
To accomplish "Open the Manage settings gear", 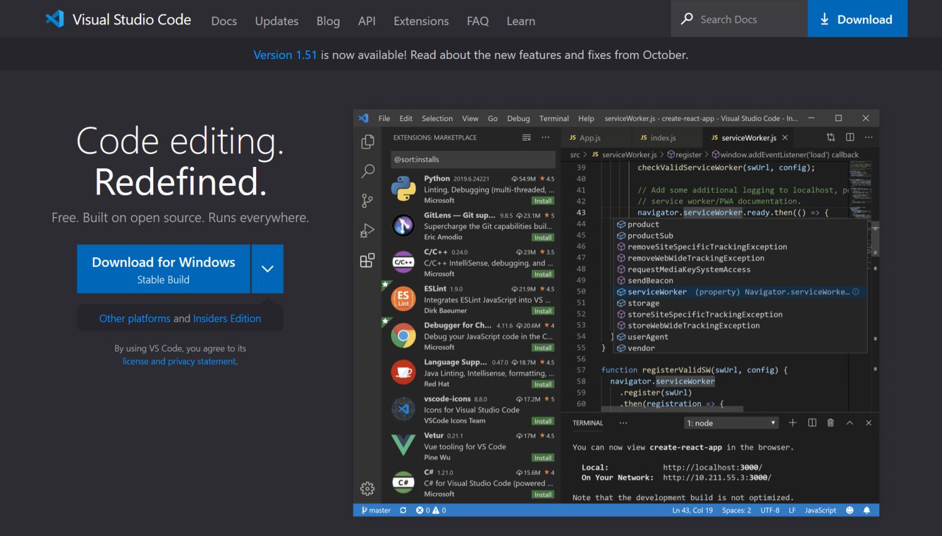I will coord(367,488).
